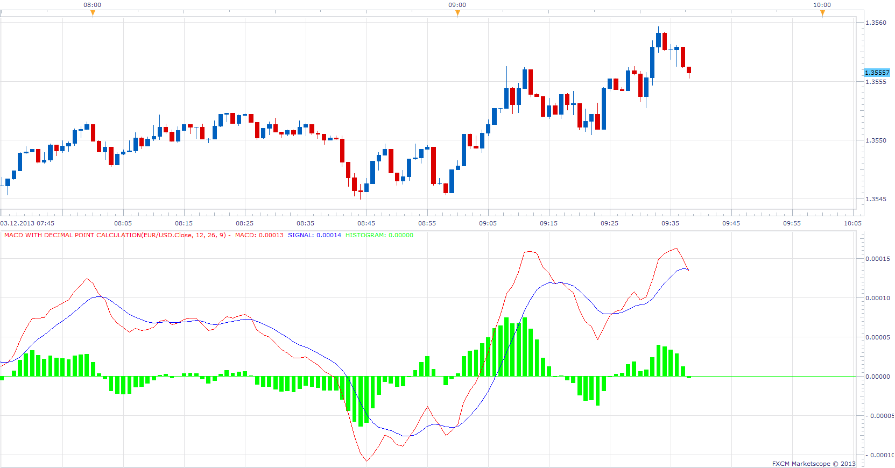
Task: Click the 1.3560 price axis label
Action: (876, 23)
